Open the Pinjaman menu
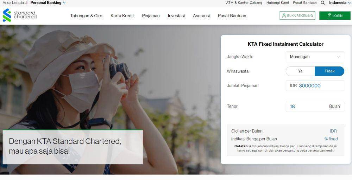Viewport: 352px width, 180px height. coord(151,16)
